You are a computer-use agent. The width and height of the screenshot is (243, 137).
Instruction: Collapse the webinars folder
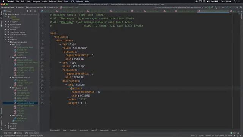[6, 40]
